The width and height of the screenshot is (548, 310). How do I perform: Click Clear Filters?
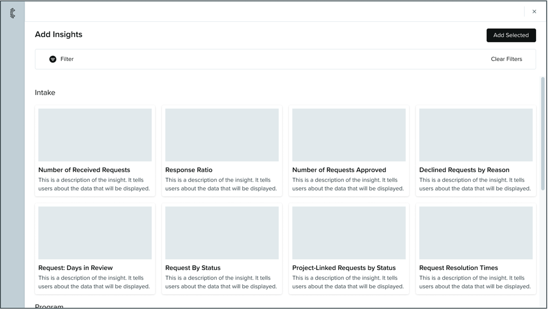click(506, 59)
